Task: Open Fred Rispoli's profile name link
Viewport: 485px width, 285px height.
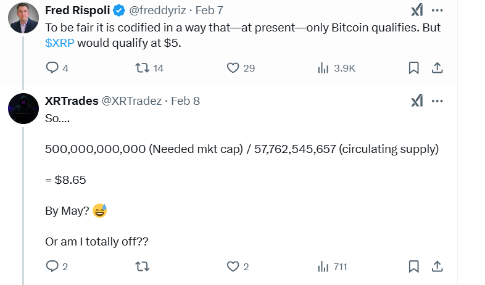Action: (x=75, y=11)
